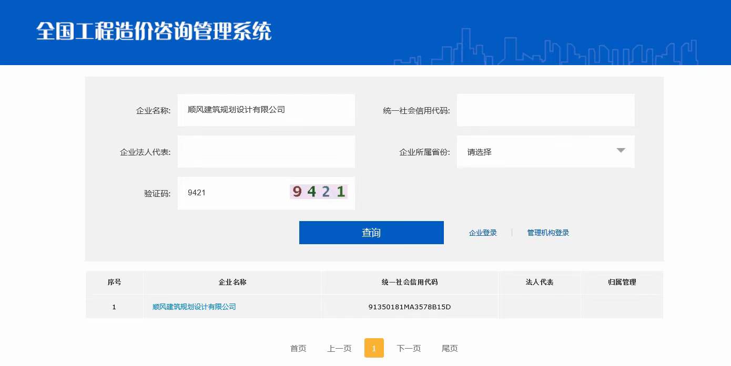Viewport: 731px width, 366px height.
Task: Go to 下一页 in pagination
Action: click(409, 348)
